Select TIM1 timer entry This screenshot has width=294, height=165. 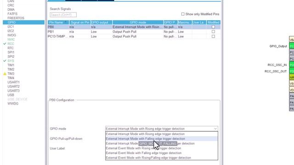[11, 65]
